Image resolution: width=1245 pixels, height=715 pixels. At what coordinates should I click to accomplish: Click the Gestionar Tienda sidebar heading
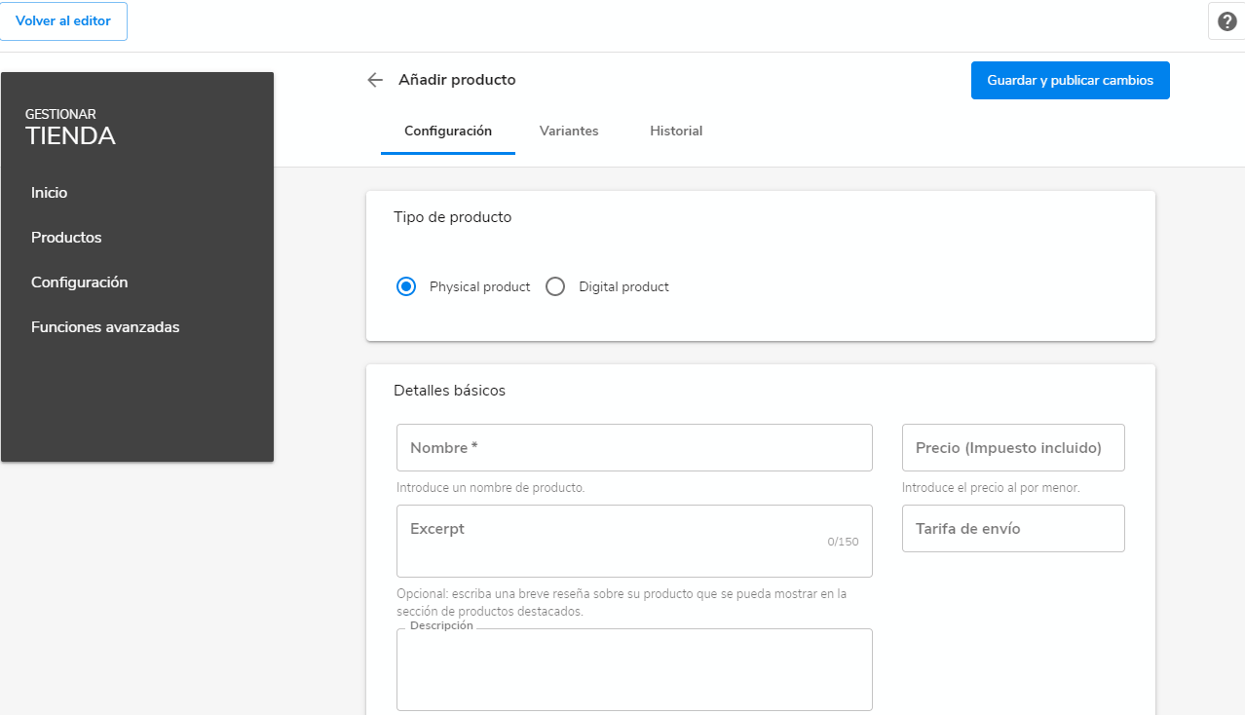[x=70, y=128]
